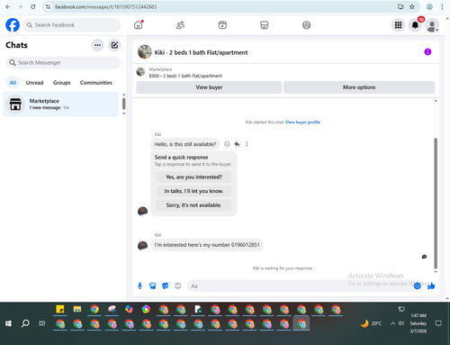Open Task View on the taskbar

point(42,323)
